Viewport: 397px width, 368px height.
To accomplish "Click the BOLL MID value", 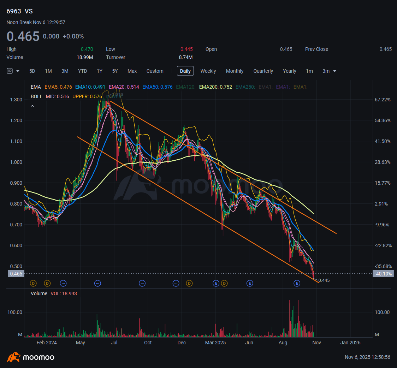I will 57,97.
